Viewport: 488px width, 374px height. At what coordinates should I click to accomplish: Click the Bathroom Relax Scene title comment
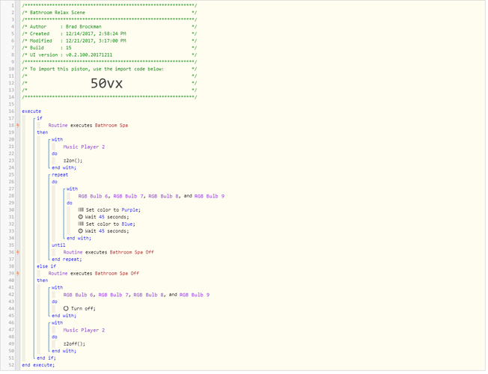tap(109, 13)
